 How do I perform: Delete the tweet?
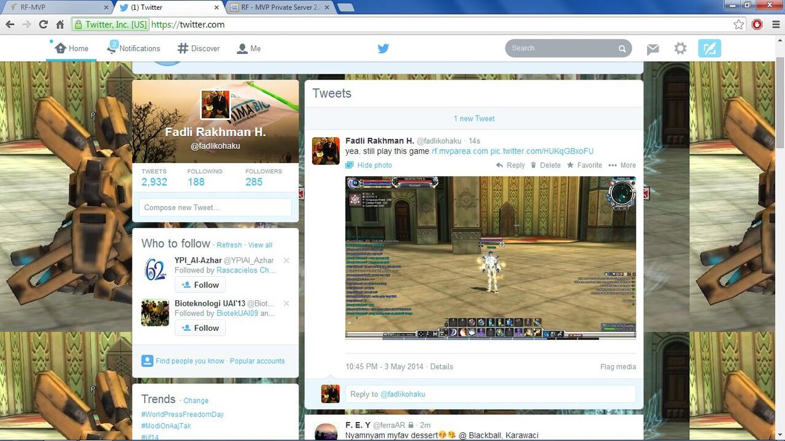pos(546,165)
